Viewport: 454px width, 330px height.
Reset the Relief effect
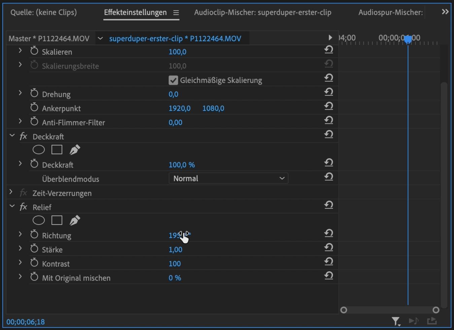tap(328, 205)
